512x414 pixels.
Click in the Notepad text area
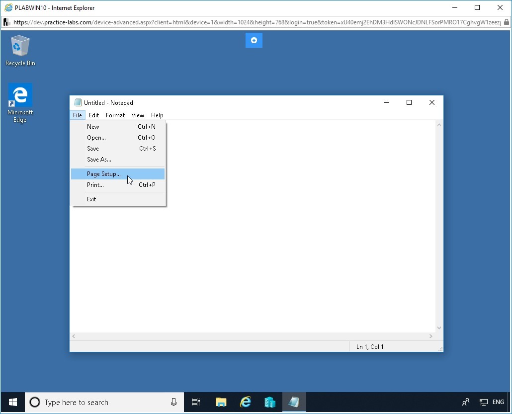click(253, 226)
